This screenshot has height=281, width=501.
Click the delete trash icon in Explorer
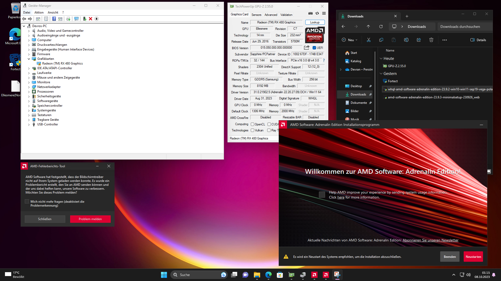click(x=431, y=40)
